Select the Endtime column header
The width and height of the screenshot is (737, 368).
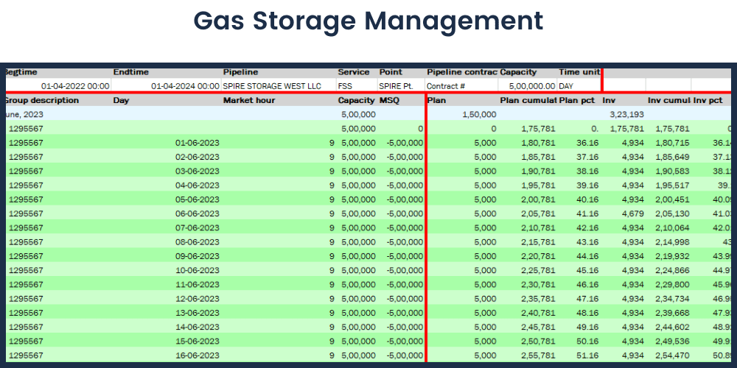click(131, 72)
